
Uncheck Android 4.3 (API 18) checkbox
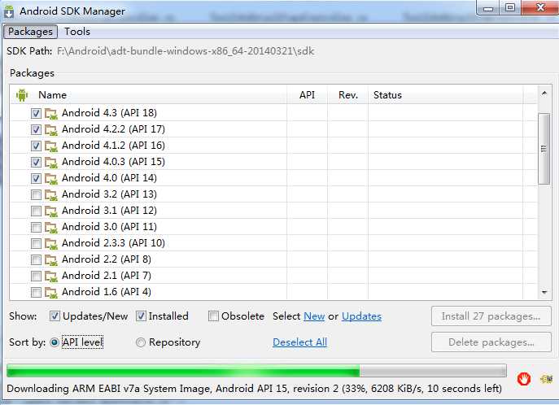(x=36, y=113)
